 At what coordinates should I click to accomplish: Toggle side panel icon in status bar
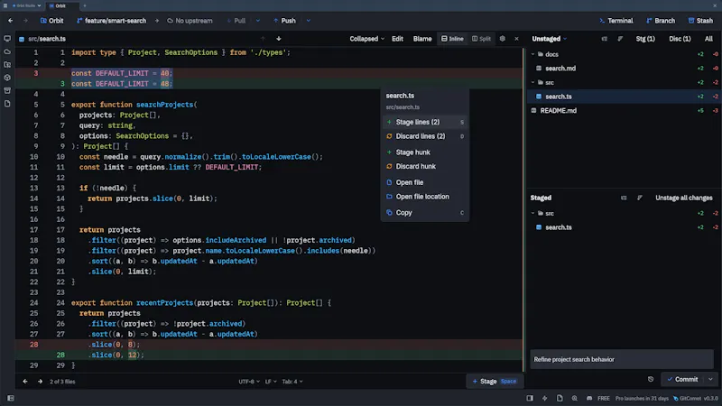(530, 398)
